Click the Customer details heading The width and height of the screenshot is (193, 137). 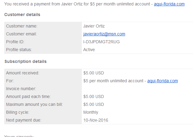pos(22,15)
